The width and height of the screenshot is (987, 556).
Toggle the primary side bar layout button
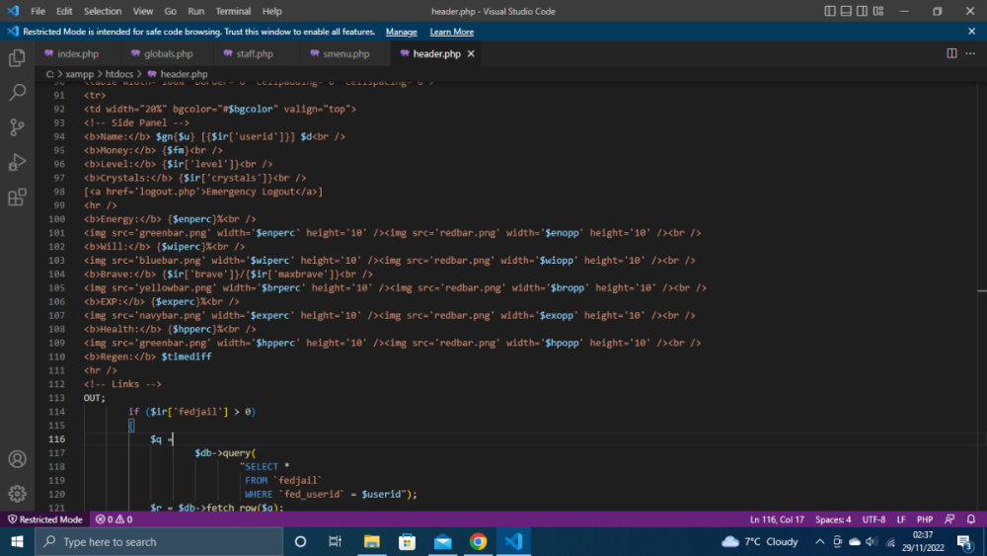831,11
